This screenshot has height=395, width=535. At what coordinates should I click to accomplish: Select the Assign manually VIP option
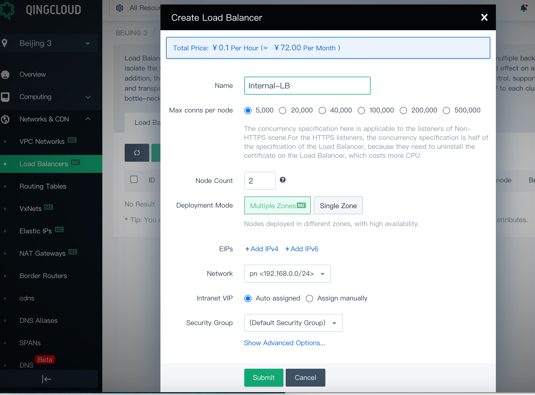coord(309,298)
